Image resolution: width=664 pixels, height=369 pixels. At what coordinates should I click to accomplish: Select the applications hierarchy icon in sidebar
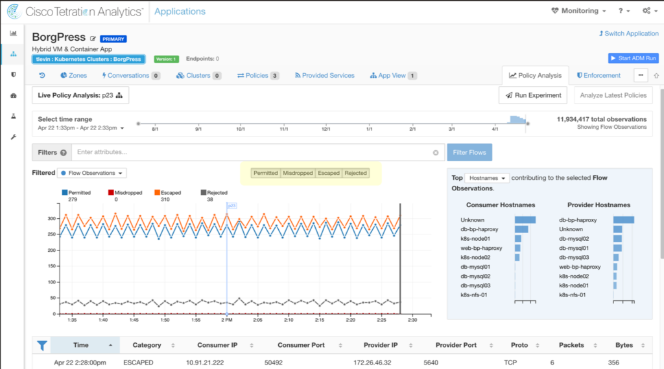pos(14,54)
